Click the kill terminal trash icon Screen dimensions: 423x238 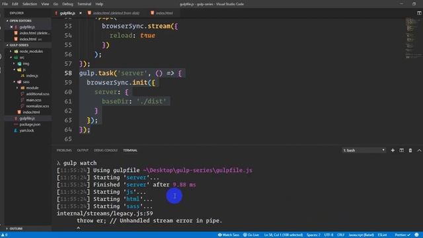tap(410, 150)
